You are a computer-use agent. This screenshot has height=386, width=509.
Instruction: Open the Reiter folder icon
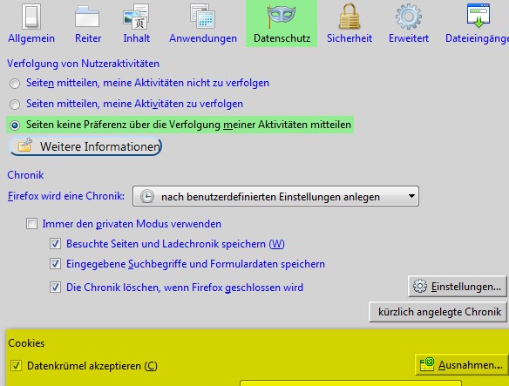click(87, 17)
